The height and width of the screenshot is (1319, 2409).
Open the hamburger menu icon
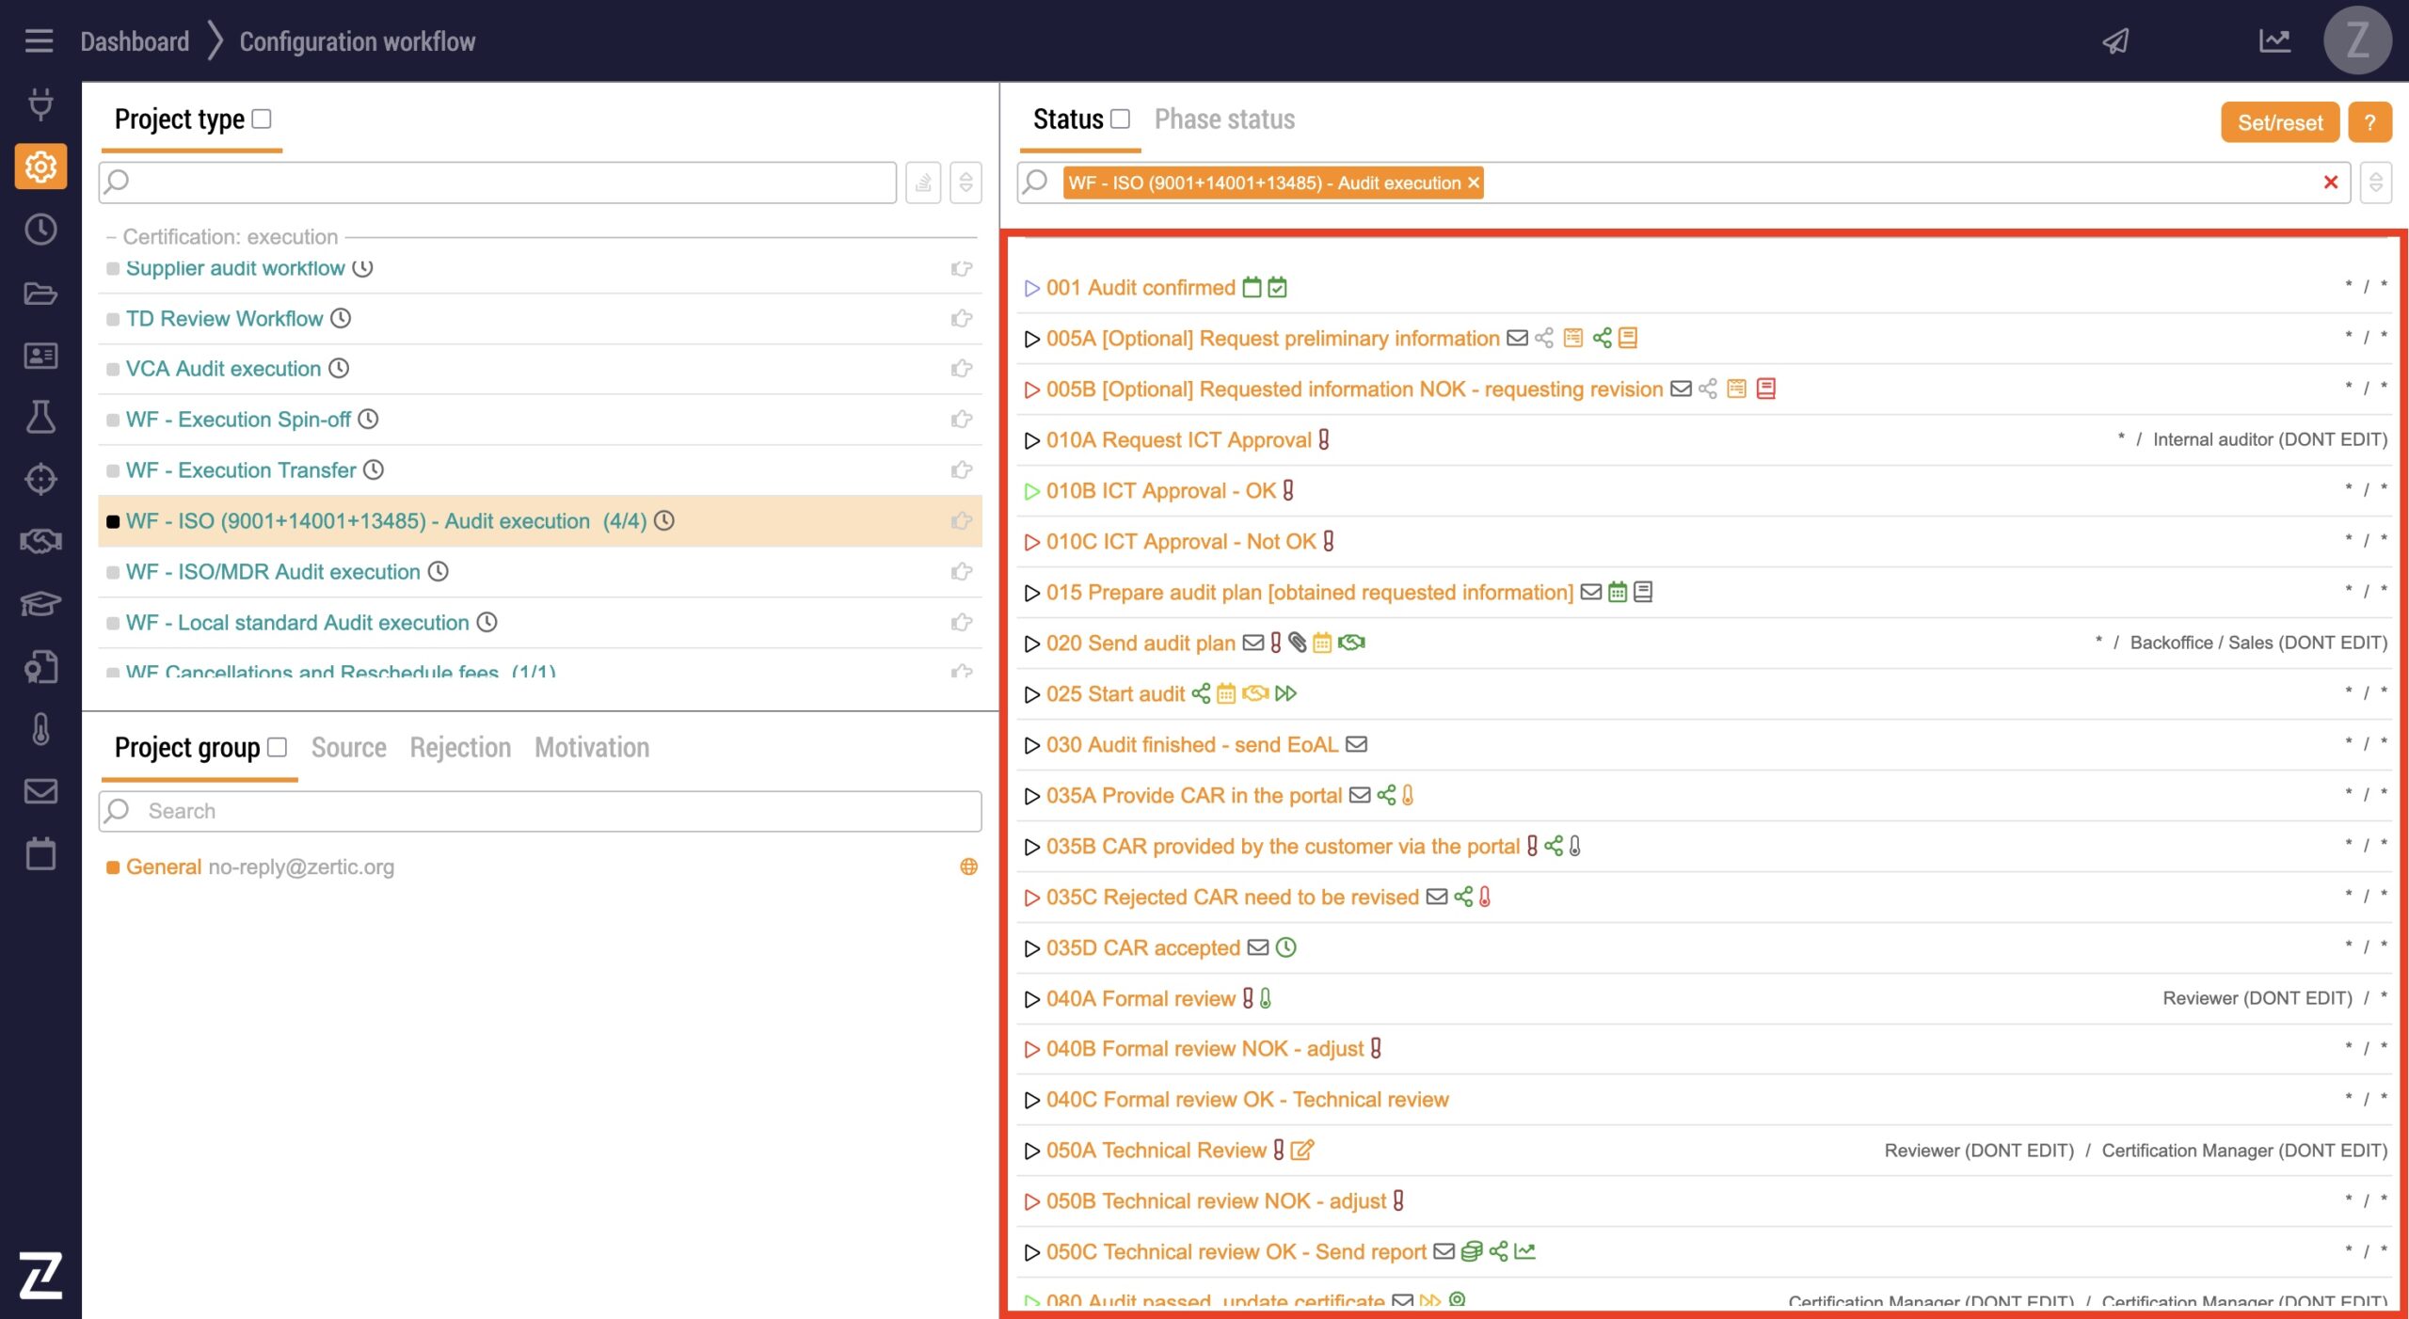[39, 40]
